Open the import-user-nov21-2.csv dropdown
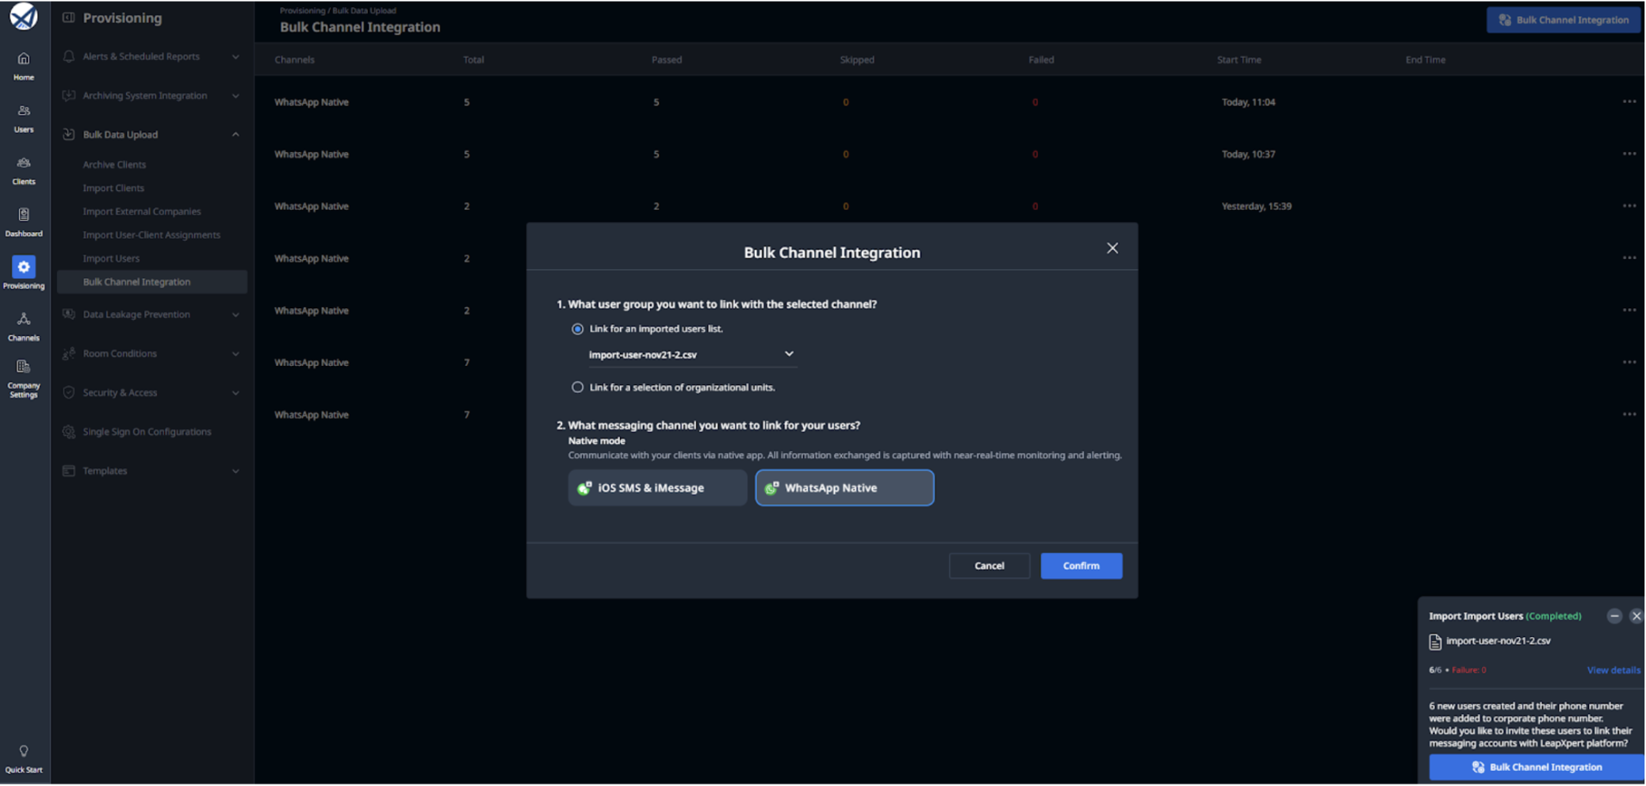 tap(691, 354)
